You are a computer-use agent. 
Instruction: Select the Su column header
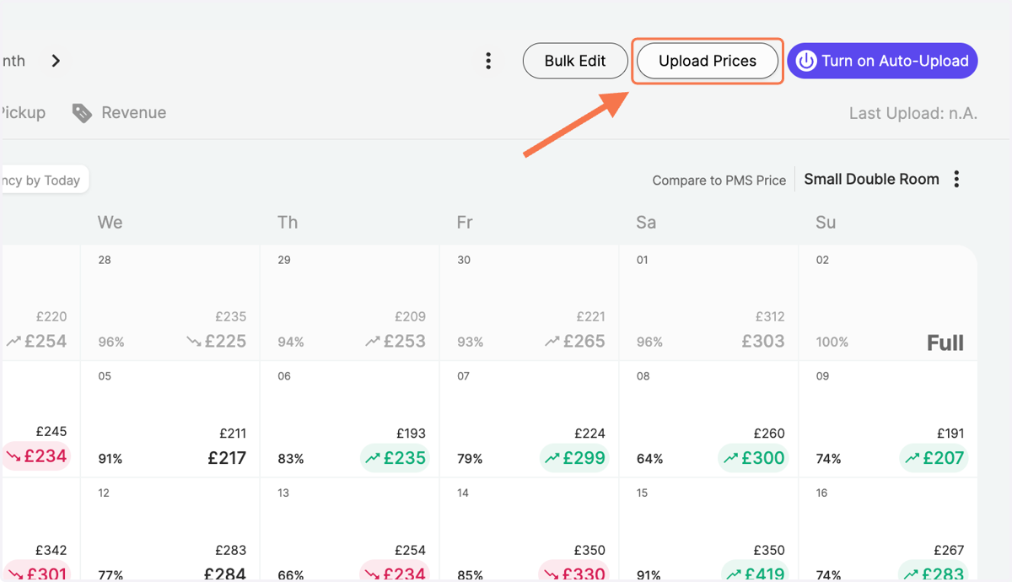[x=826, y=222]
